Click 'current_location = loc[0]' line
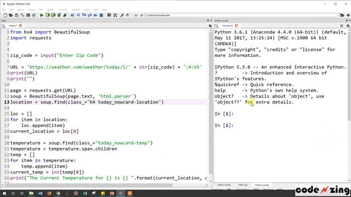Screen dimensions: 351x197 pos(44,131)
